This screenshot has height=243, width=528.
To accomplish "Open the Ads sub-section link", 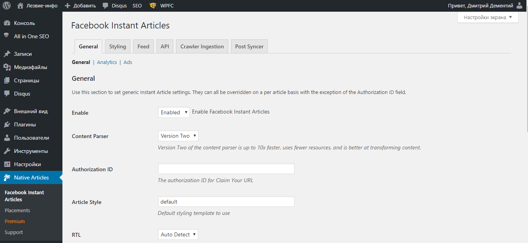I will click(128, 62).
